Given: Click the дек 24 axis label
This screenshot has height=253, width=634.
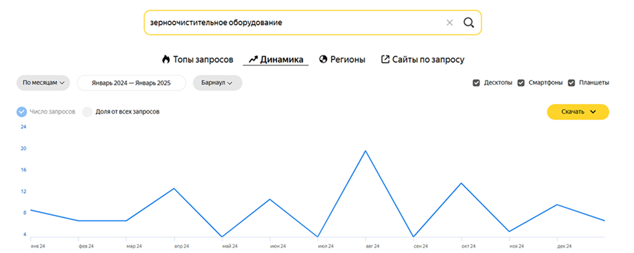Looking at the screenshot, I should (x=564, y=246).
